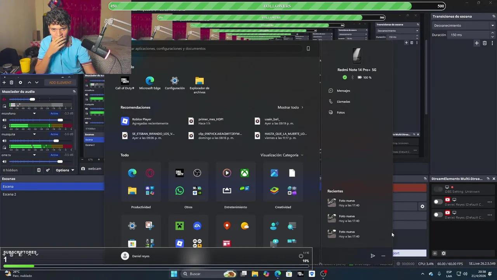Click the Start menu power icon
Viewport: 497px width, 280px height.
(301, 256)
